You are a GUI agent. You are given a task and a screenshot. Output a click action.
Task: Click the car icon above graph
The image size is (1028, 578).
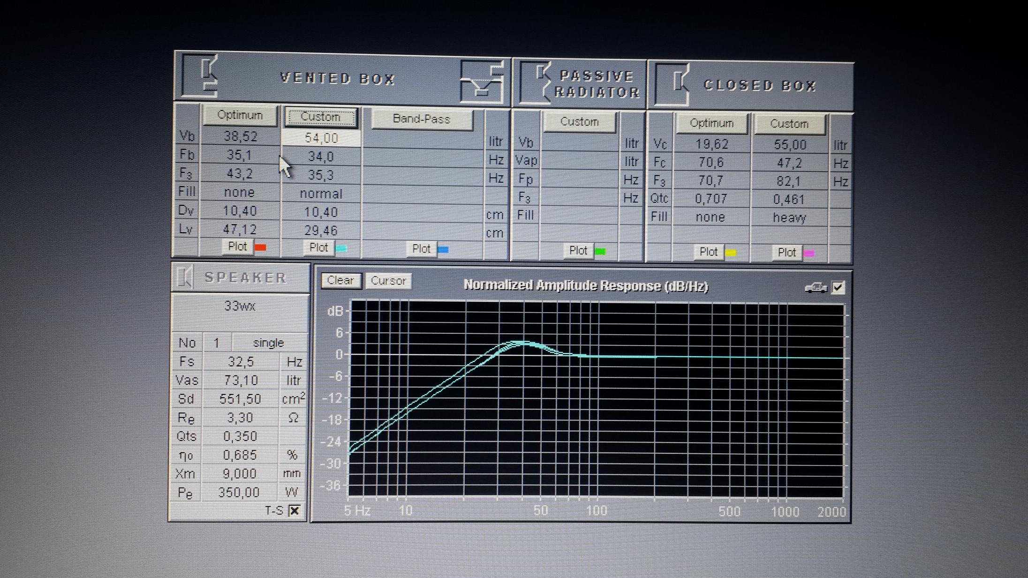coord(816,287)
